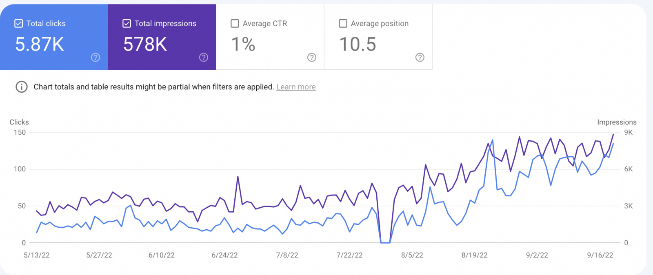Click the 8/5/22 date label on chart axis
653x275 pixels.
[x=412, y=255]
